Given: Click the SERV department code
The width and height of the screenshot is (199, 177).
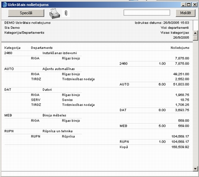Looking at the screenshot, I should (36, 100).
